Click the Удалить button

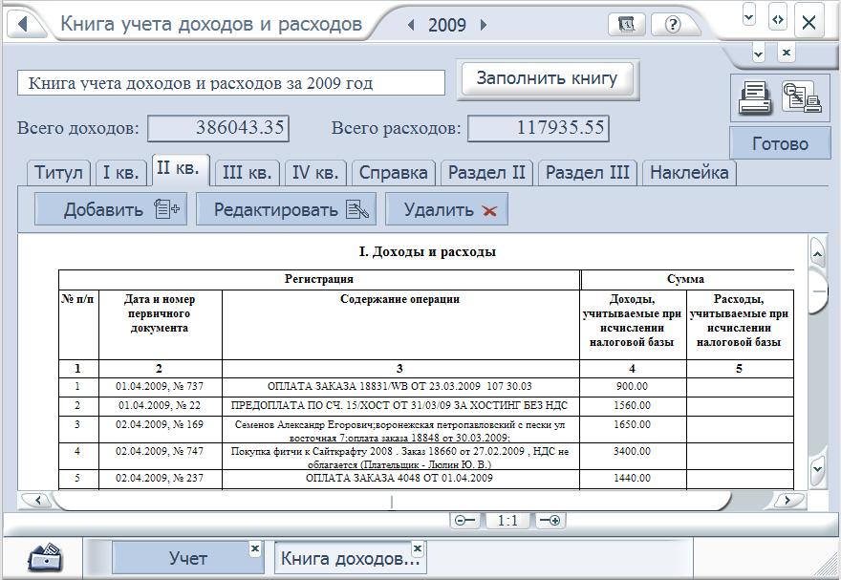pyautogui.click(x=446, y=209)
